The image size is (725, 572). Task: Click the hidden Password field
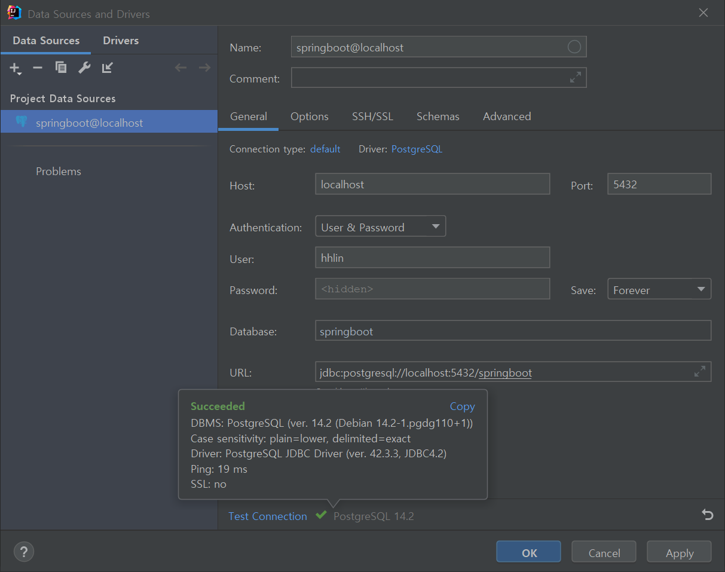pyautogui.click(x=432, y=289)
